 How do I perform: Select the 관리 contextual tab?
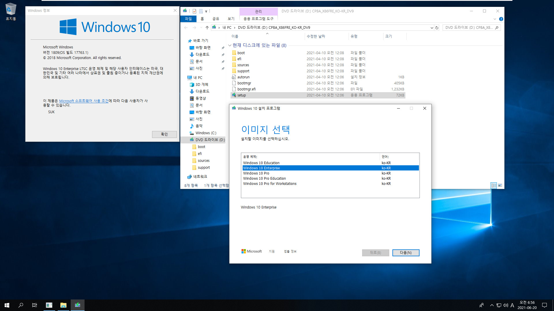[x=259, y=11]
